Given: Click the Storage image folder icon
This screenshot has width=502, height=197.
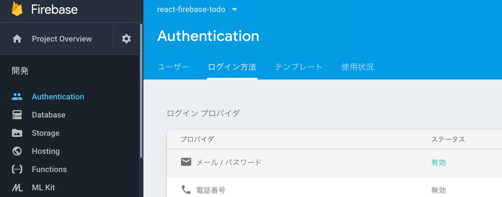Looking at the screenshot, I should point(17,133).
